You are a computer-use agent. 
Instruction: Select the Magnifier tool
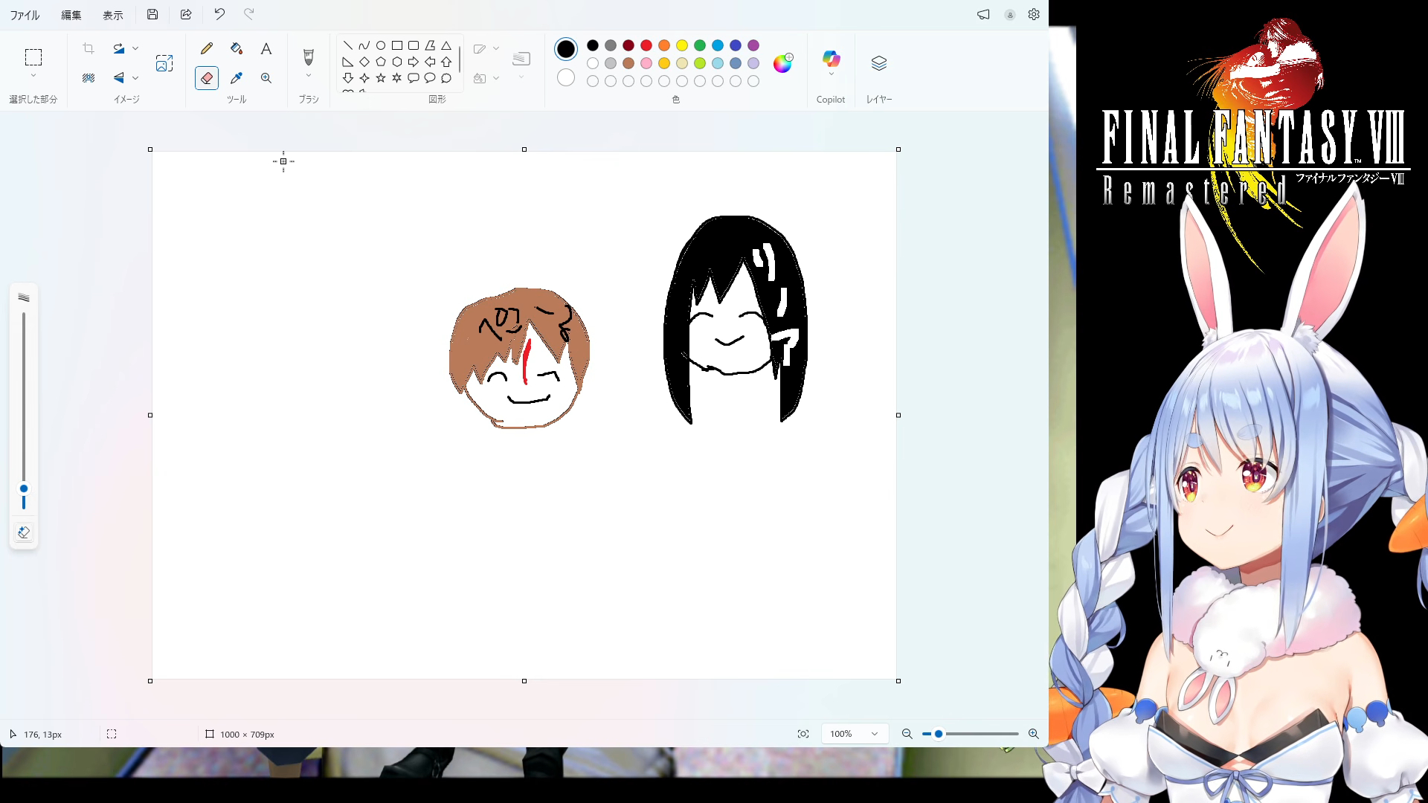coord(266,78)
